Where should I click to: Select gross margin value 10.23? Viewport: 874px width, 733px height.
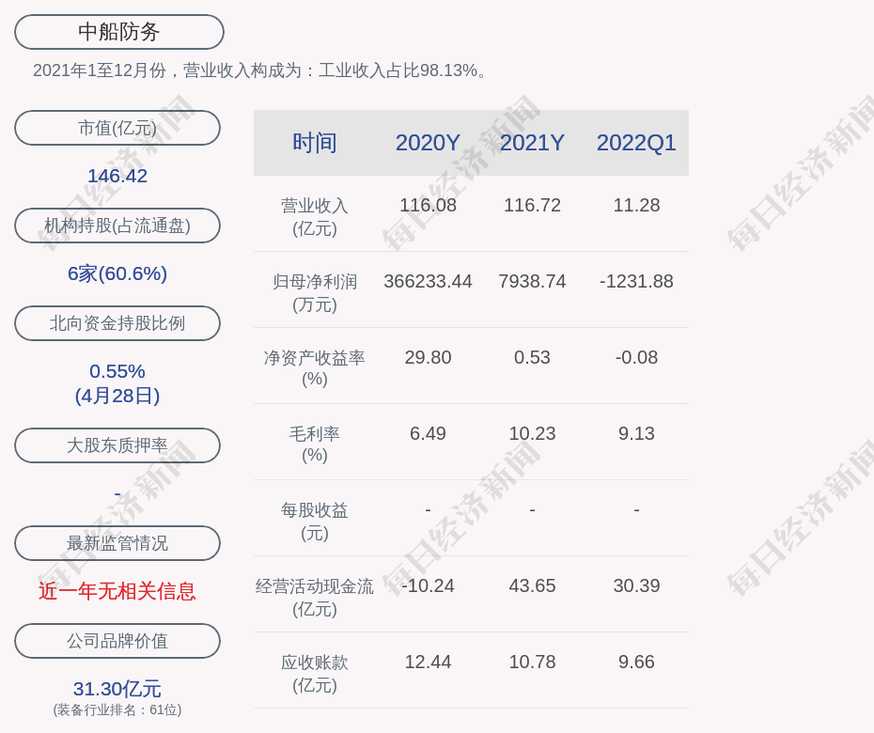click(532, 433)
